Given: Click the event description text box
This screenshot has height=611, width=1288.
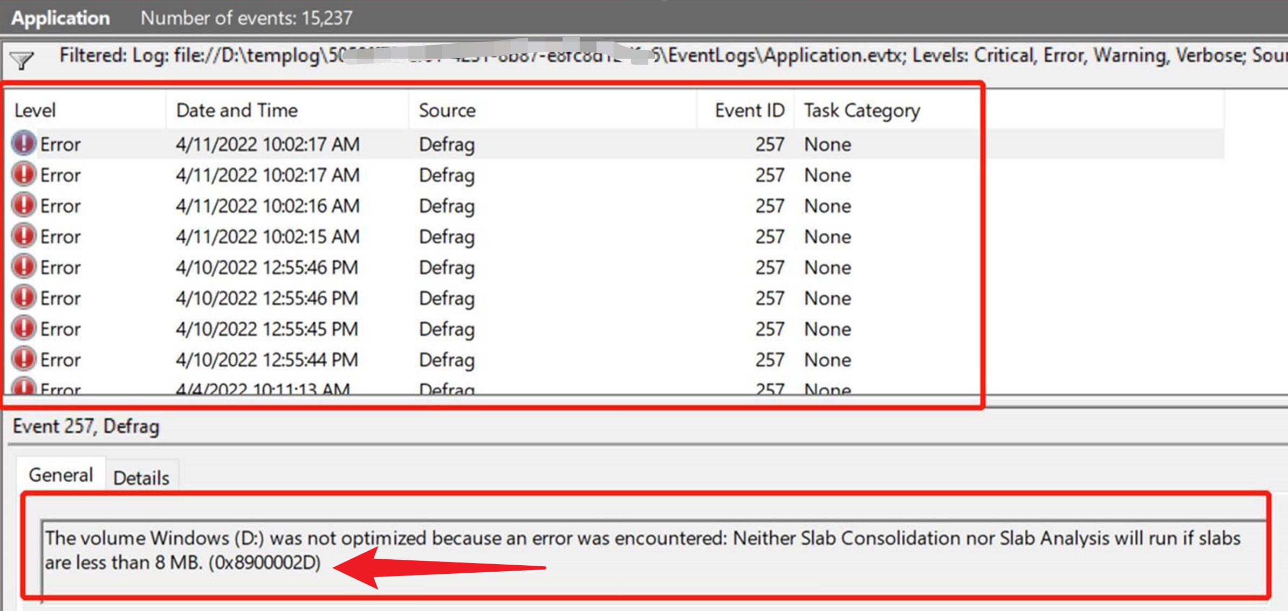Looking at the screenshot, I should pos(642,551).
